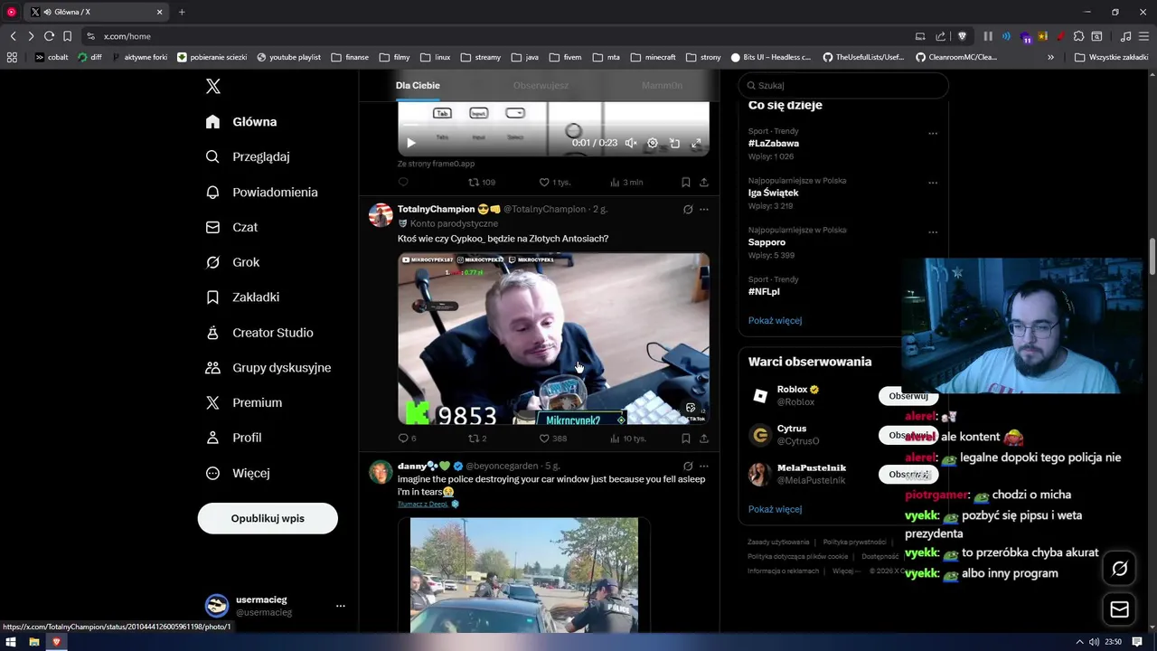Repost TotalnyChampion's post with 2 reposts
Screen dimensions: 1157x651
(x=477, y=439)
